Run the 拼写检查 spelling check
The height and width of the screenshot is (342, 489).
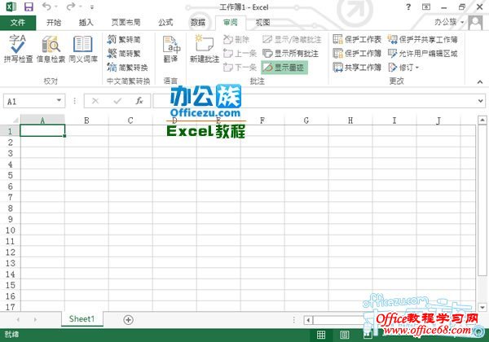pos(18,49)
